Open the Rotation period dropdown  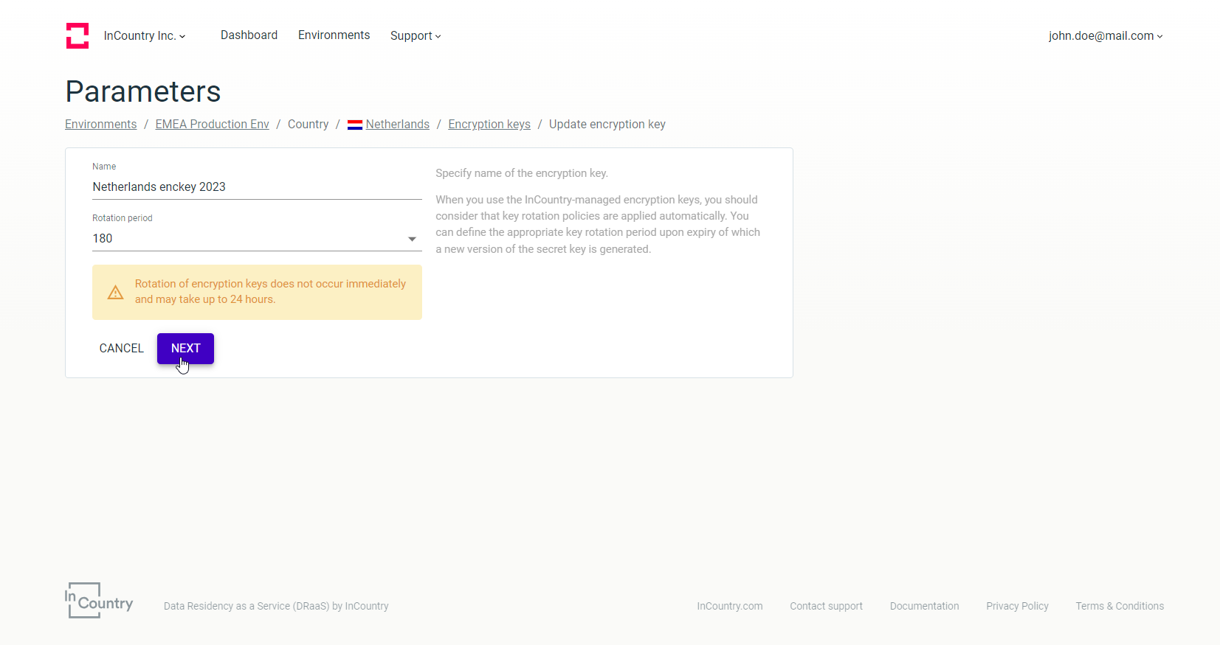click(x=257, y=238)
